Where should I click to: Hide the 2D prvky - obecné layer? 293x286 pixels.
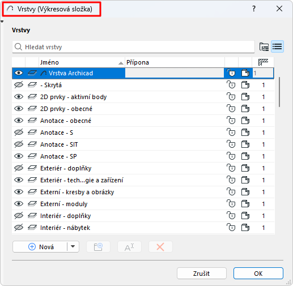19,109
